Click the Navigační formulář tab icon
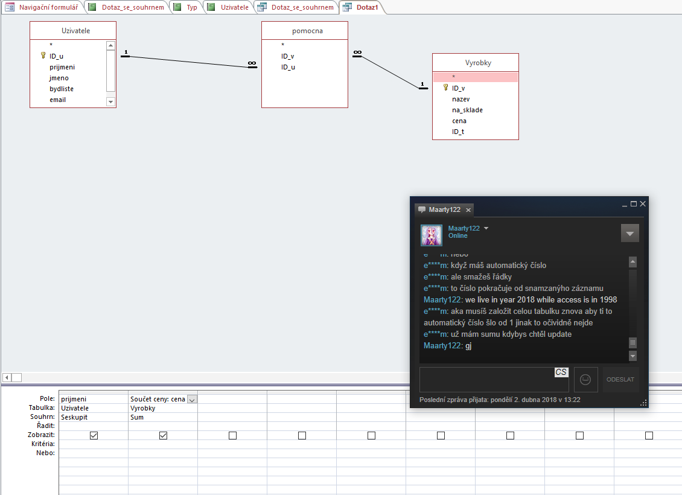This screenshot has width=682, height=495. click(9, 7)
